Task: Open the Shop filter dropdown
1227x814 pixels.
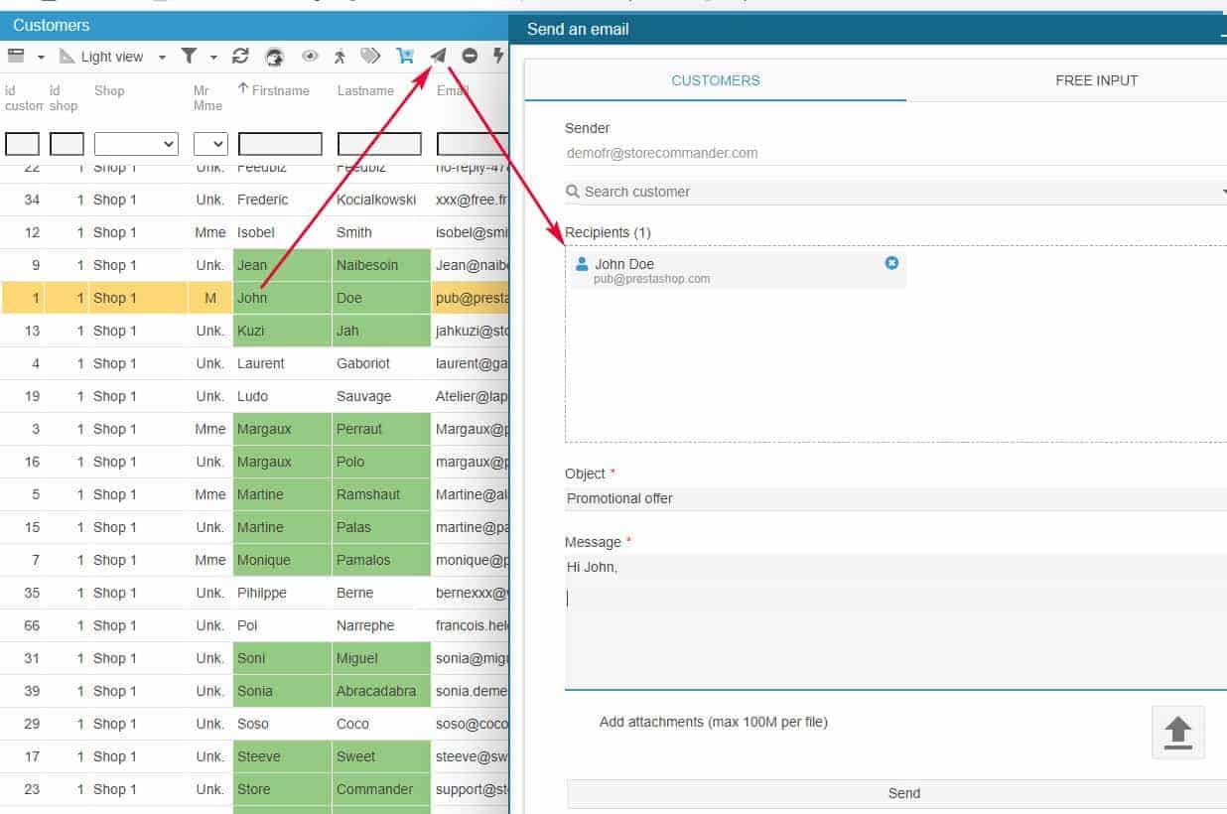Action: [136, 144]
